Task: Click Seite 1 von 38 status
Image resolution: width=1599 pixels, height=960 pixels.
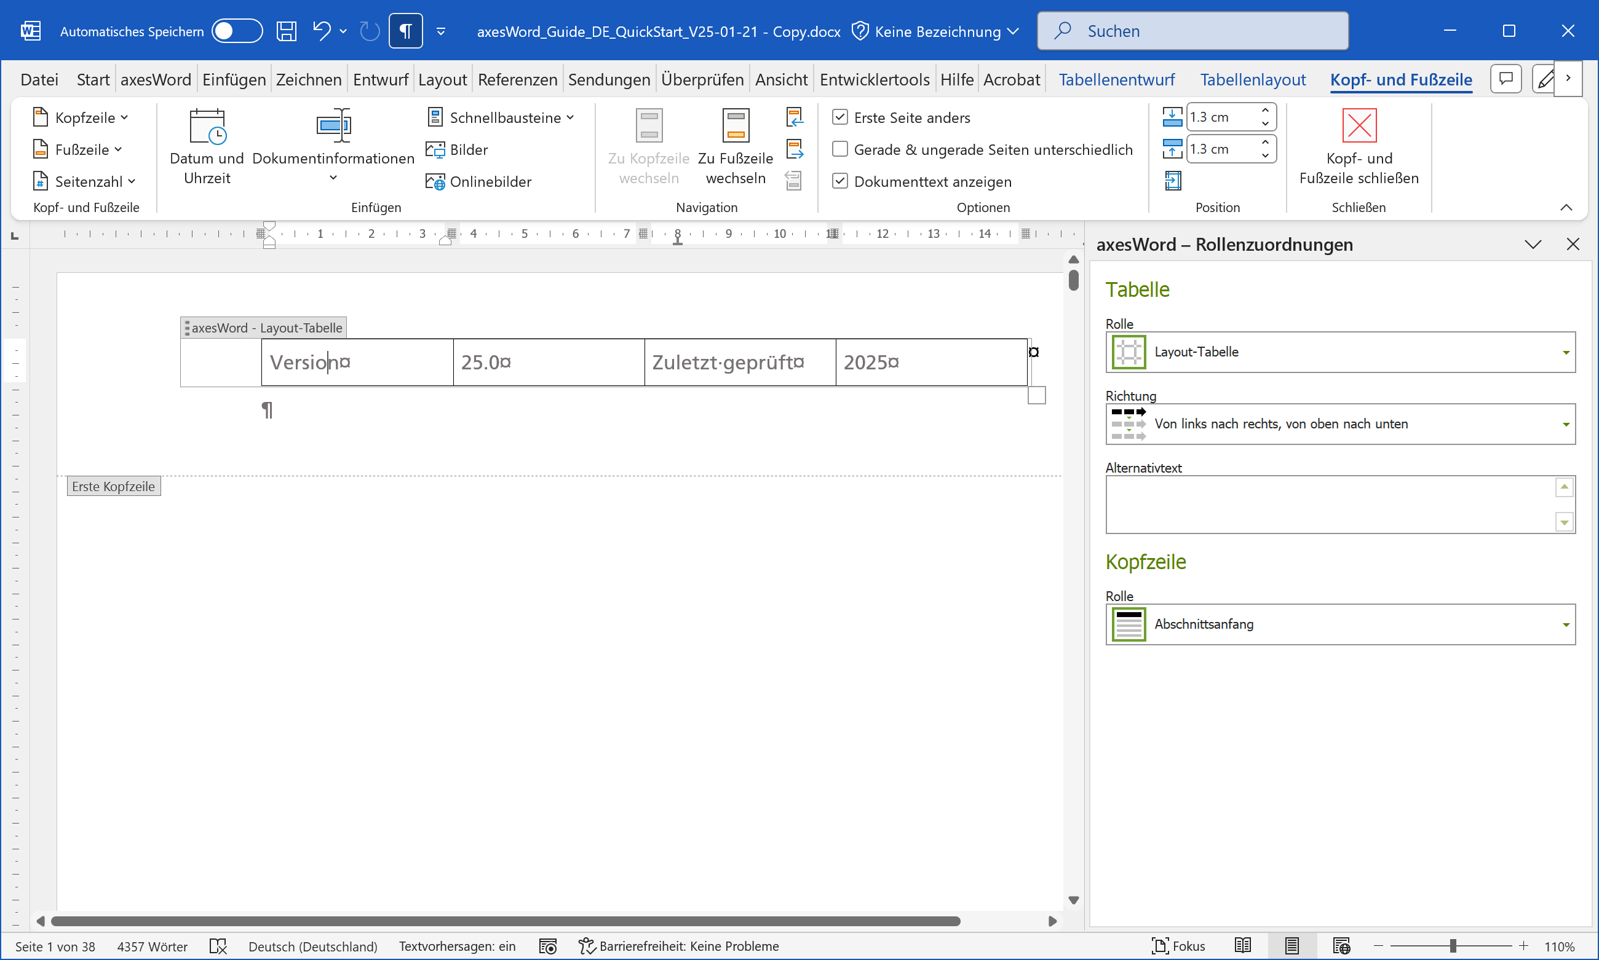Action: (55, 946)
